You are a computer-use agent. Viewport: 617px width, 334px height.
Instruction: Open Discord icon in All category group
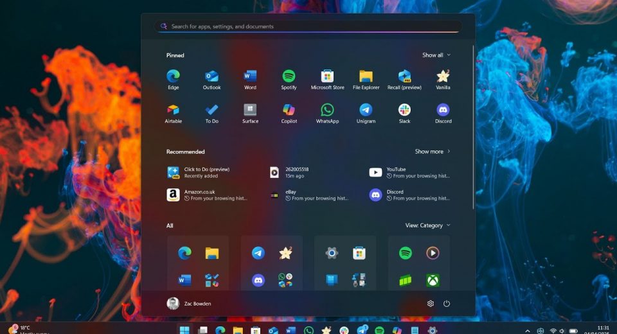[258, 280]
